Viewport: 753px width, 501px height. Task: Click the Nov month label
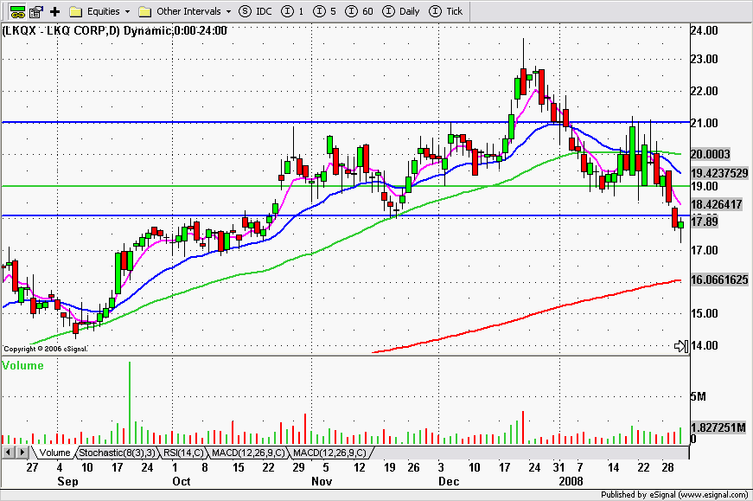tap(322, 481)
